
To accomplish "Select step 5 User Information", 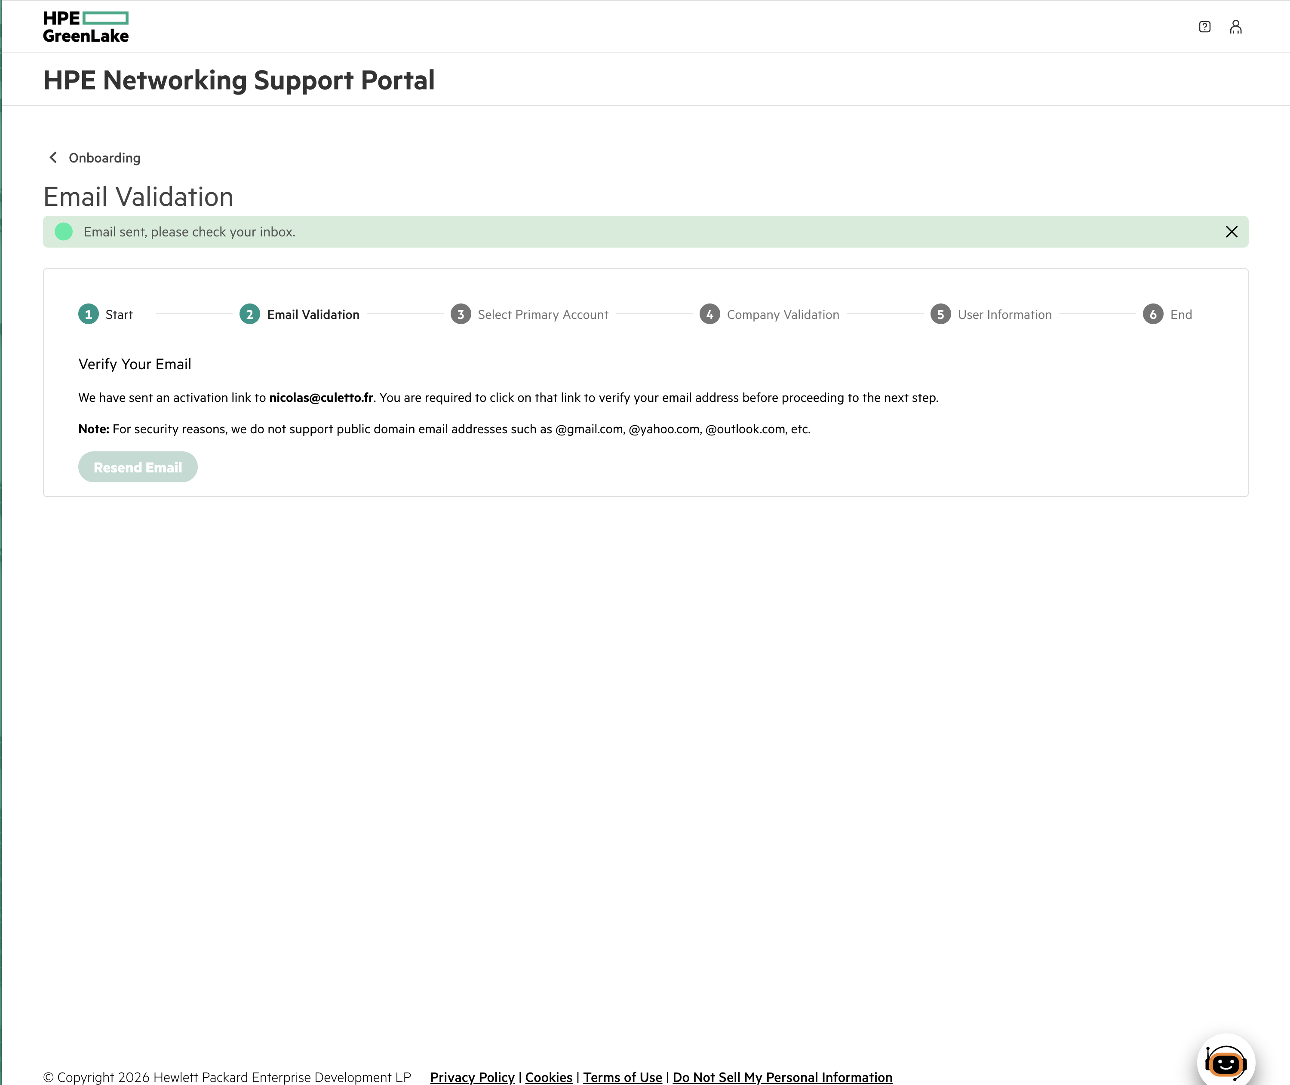I will pyautogui.click(x=991, y=314).
